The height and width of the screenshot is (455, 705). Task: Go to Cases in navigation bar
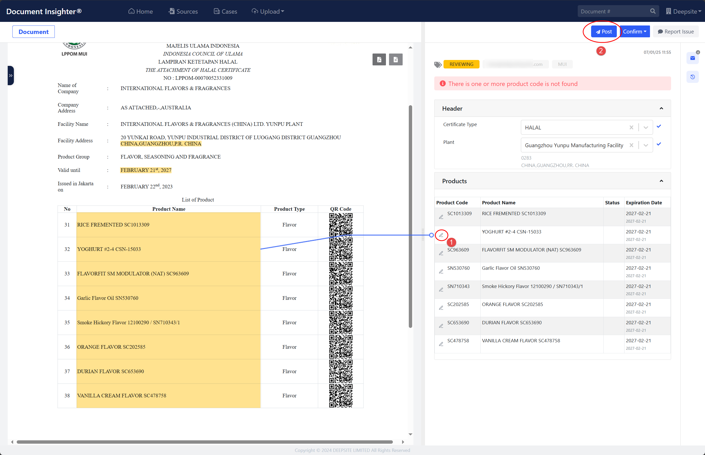click(225, 11)
